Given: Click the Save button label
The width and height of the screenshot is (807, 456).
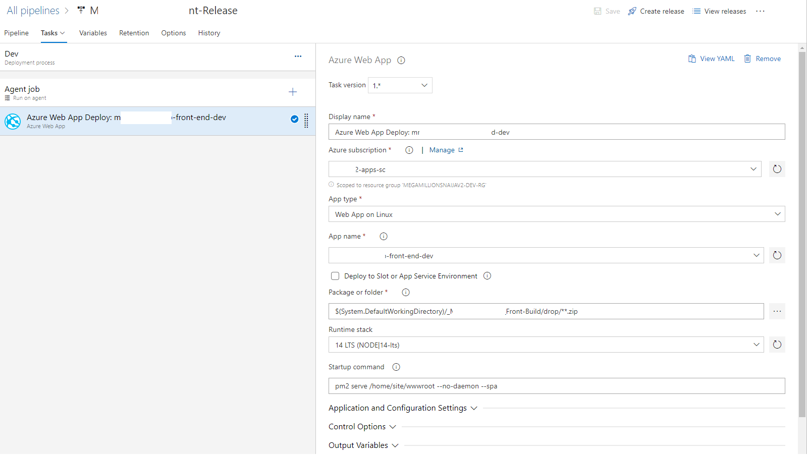Looking at the screenshot, I should (x=613, y=11).
